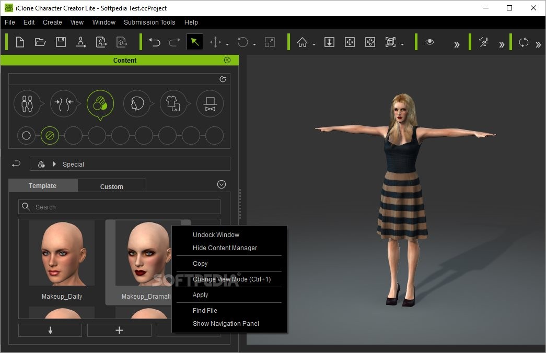Viewport: 546px width, 353px height.
Task: Click the Search input field
Action: coord(119,207)
